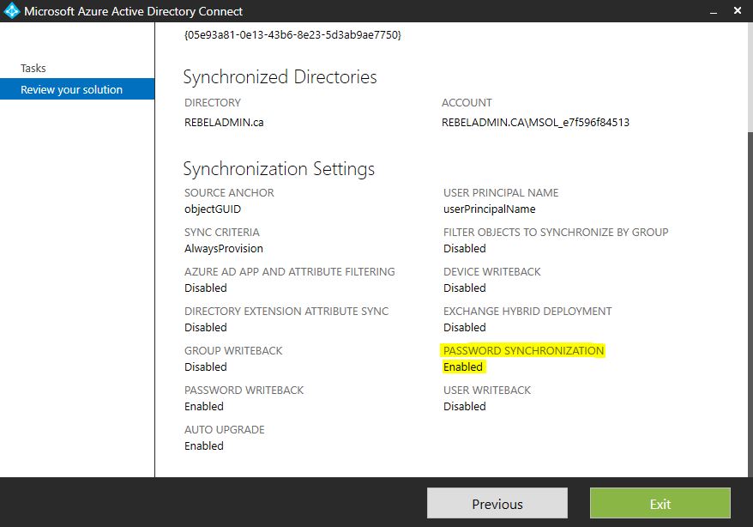Select the REBELADMIN.ca directory value
The width and height of the screenshot is (753, 527).
click(224, 123)
